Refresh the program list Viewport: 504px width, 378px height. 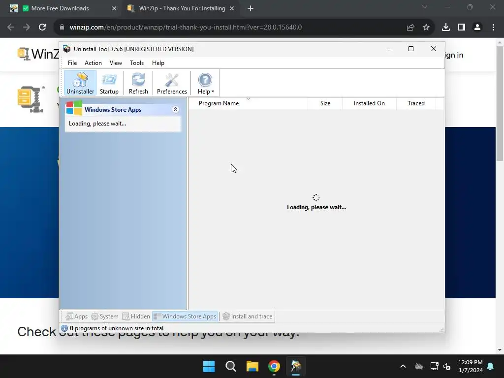tap(138, 83)
